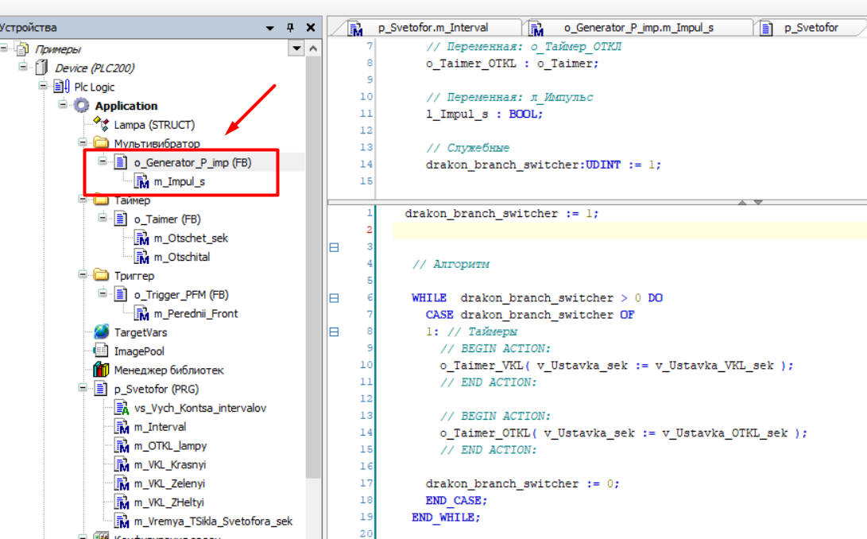Pin the Устройства panel with the pushpin
The height and width of the screenshot is (539, 867).
pos(290,27)
